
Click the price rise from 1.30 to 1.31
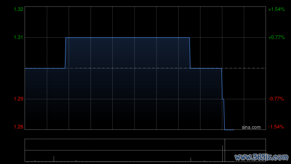point(65,53)
